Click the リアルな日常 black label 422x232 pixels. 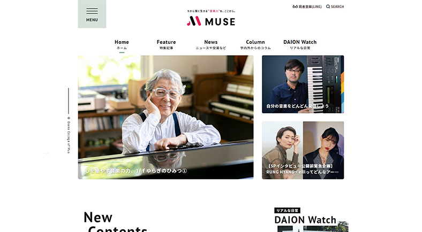tap(287, 211)
